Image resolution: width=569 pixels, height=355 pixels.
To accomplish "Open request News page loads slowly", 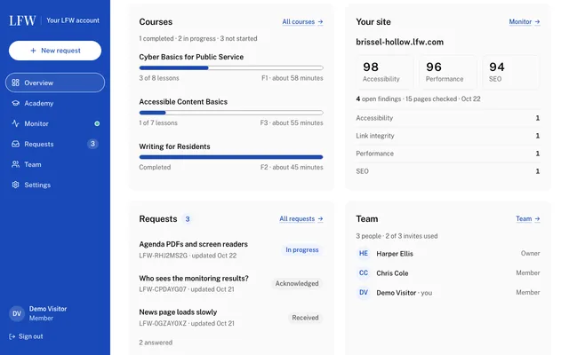I will pos(178,312).
